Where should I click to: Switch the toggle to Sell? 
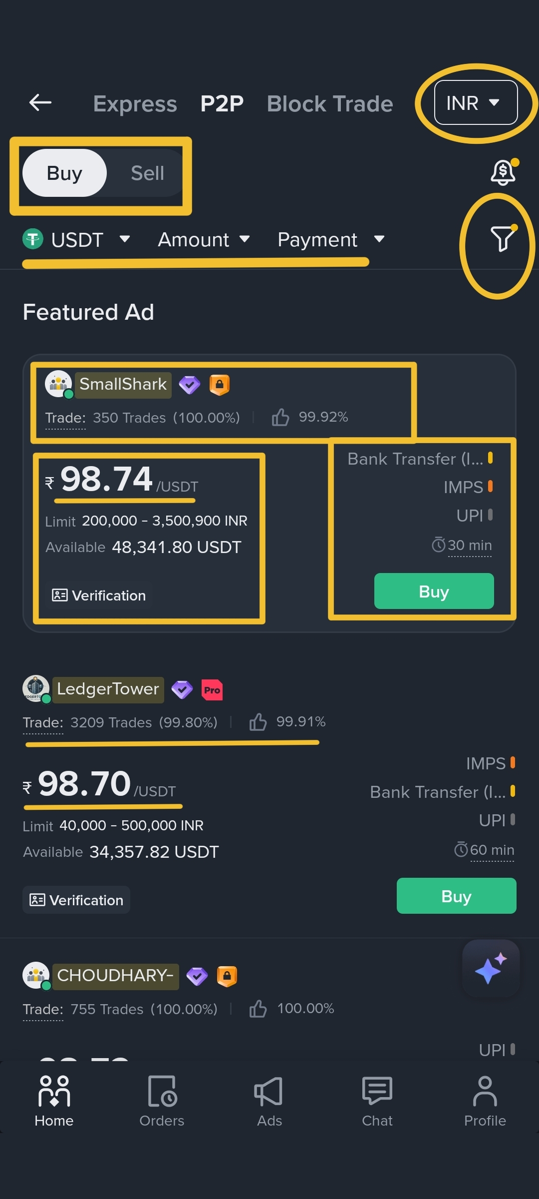tap(147, 173)
